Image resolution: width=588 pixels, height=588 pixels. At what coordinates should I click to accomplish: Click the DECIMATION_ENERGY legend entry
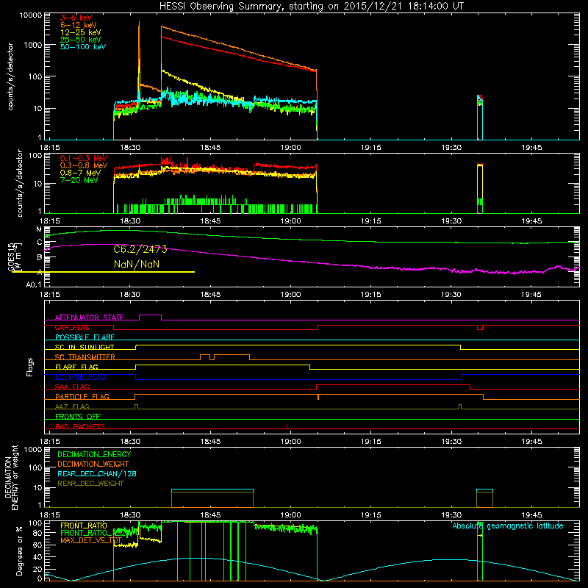point(94,454)
